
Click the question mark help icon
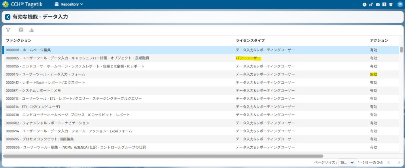point(384,4)
